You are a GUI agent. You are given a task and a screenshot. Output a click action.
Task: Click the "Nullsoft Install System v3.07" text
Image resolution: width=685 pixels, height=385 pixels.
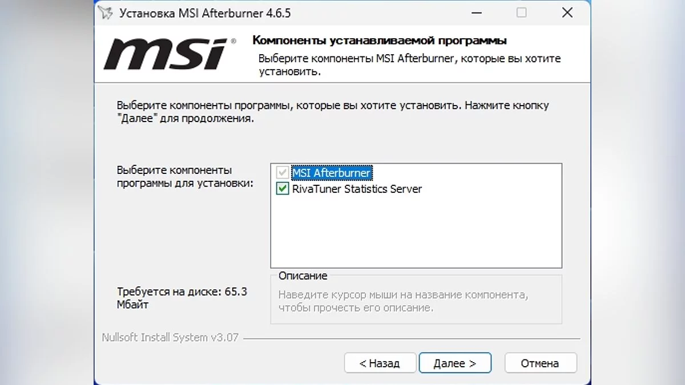click(x=170, y=337)
